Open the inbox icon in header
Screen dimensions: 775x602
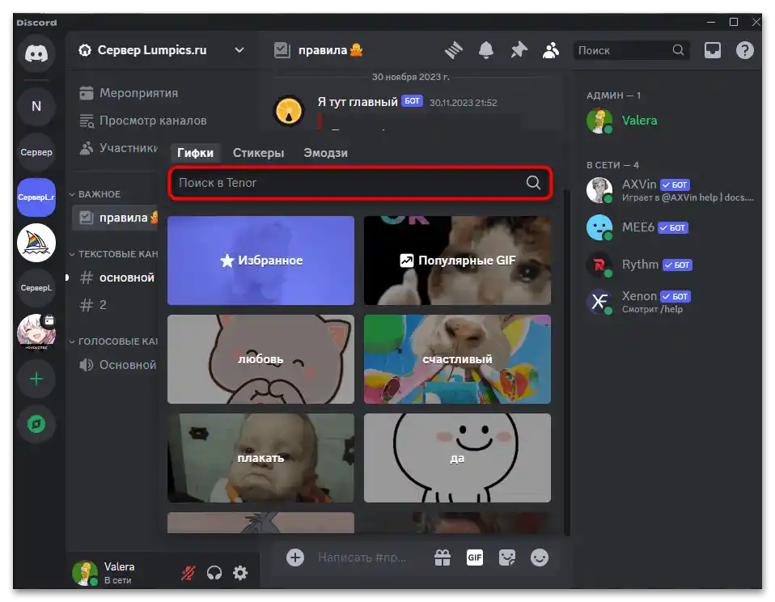tap(712, 50)
